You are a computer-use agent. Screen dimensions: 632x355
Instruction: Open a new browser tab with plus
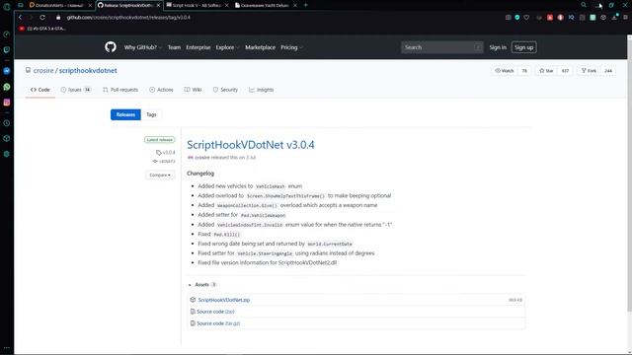coord(305,5)
